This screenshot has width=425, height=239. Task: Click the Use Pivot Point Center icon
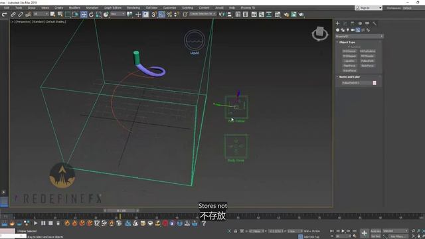coord(129,15)
